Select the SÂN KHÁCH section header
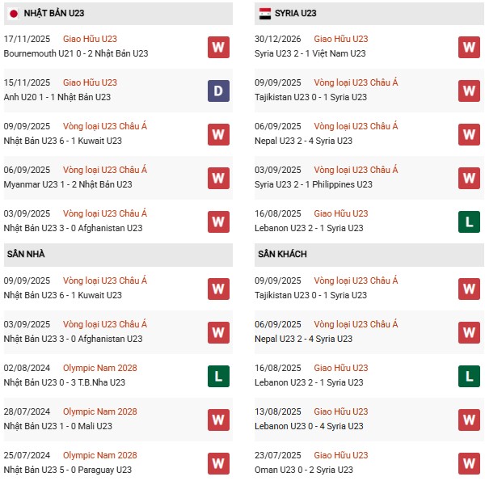Viewport: 485px width, 481px height. pyautogui.click(x=282, y=254)
